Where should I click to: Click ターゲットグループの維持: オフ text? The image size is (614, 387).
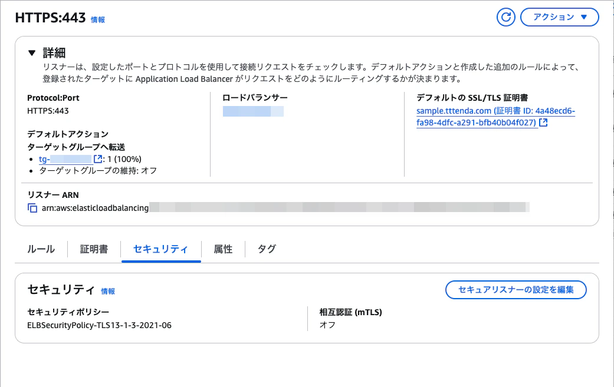98,171
